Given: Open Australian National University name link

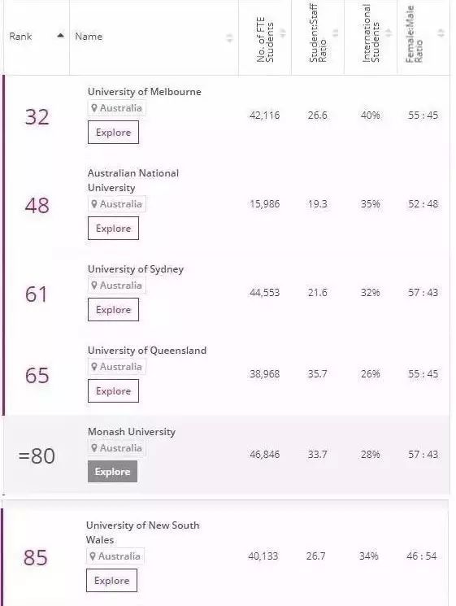Looking at the screenshot, I should pyautogui.click(x=133, y=180).
